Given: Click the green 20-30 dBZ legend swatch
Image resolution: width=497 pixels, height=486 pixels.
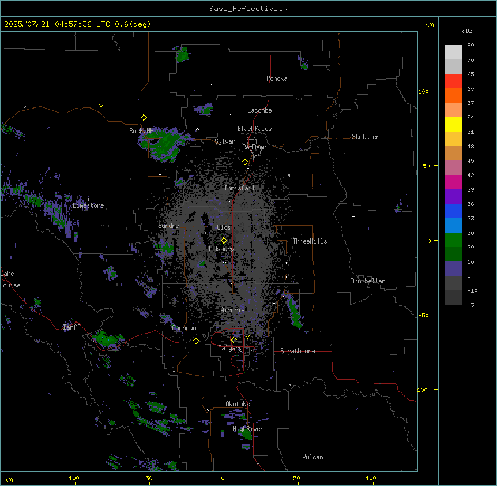Looking at the screenshot, I should (x=453, y=240).
